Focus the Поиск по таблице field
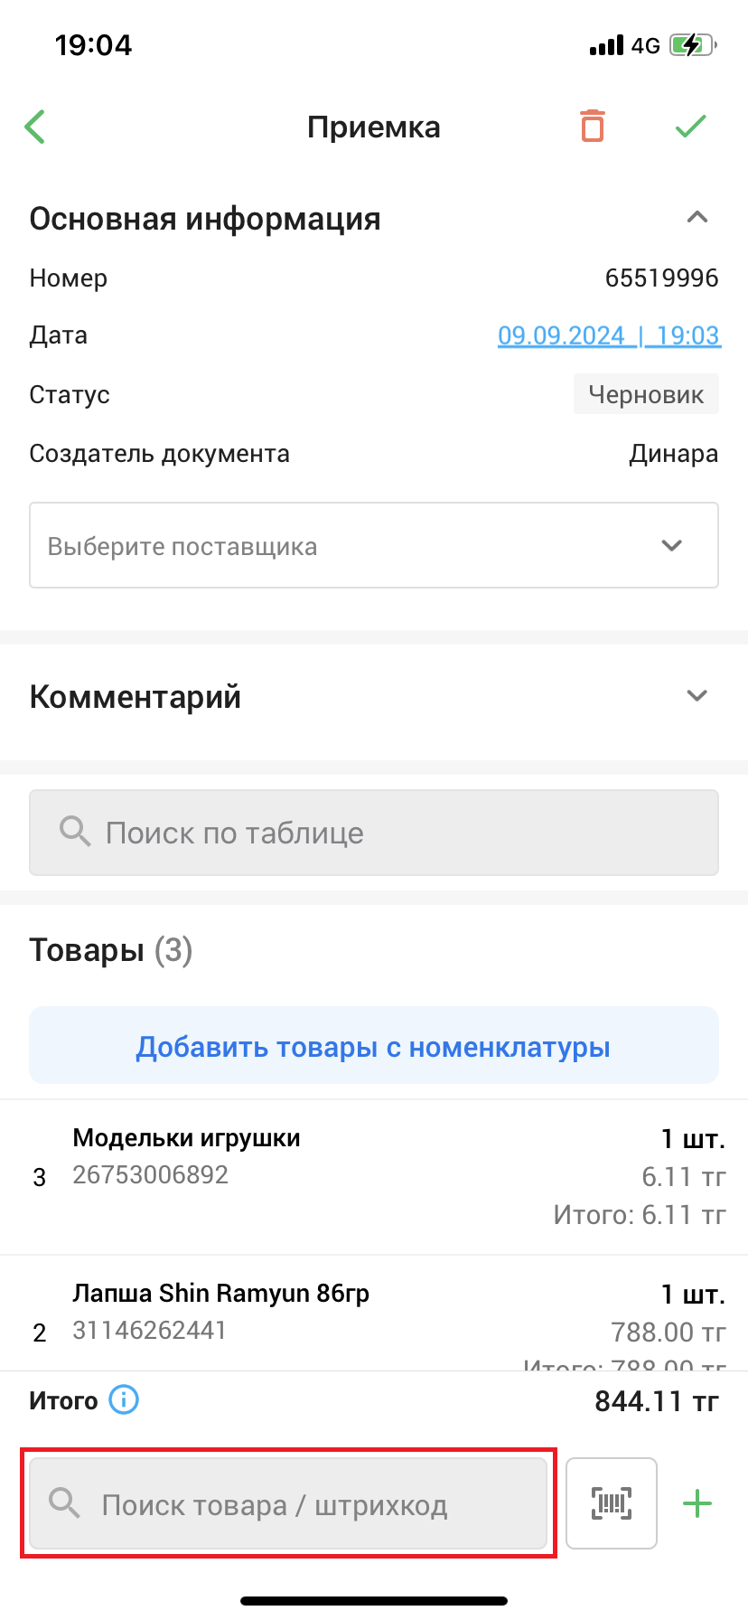Viewport: 748px width, 1620px height. [x=374, y=833]
